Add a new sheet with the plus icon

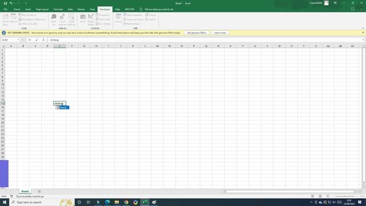pos(39,192)
